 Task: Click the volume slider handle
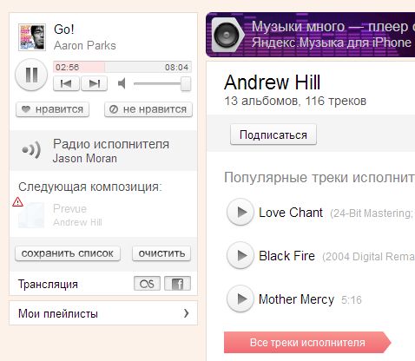point(186,84)
